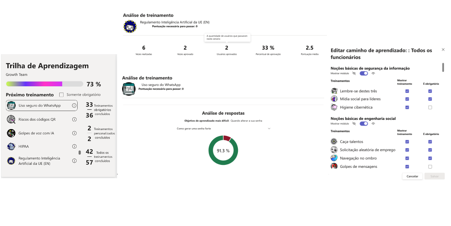
Task: Close the Editar caminho de aprendizado dialog
Action: [x=443, y=49]
